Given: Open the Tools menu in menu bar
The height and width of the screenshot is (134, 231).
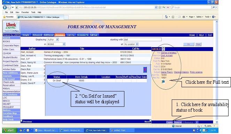Looking at the screenshot, I should [x=33, y=13].
